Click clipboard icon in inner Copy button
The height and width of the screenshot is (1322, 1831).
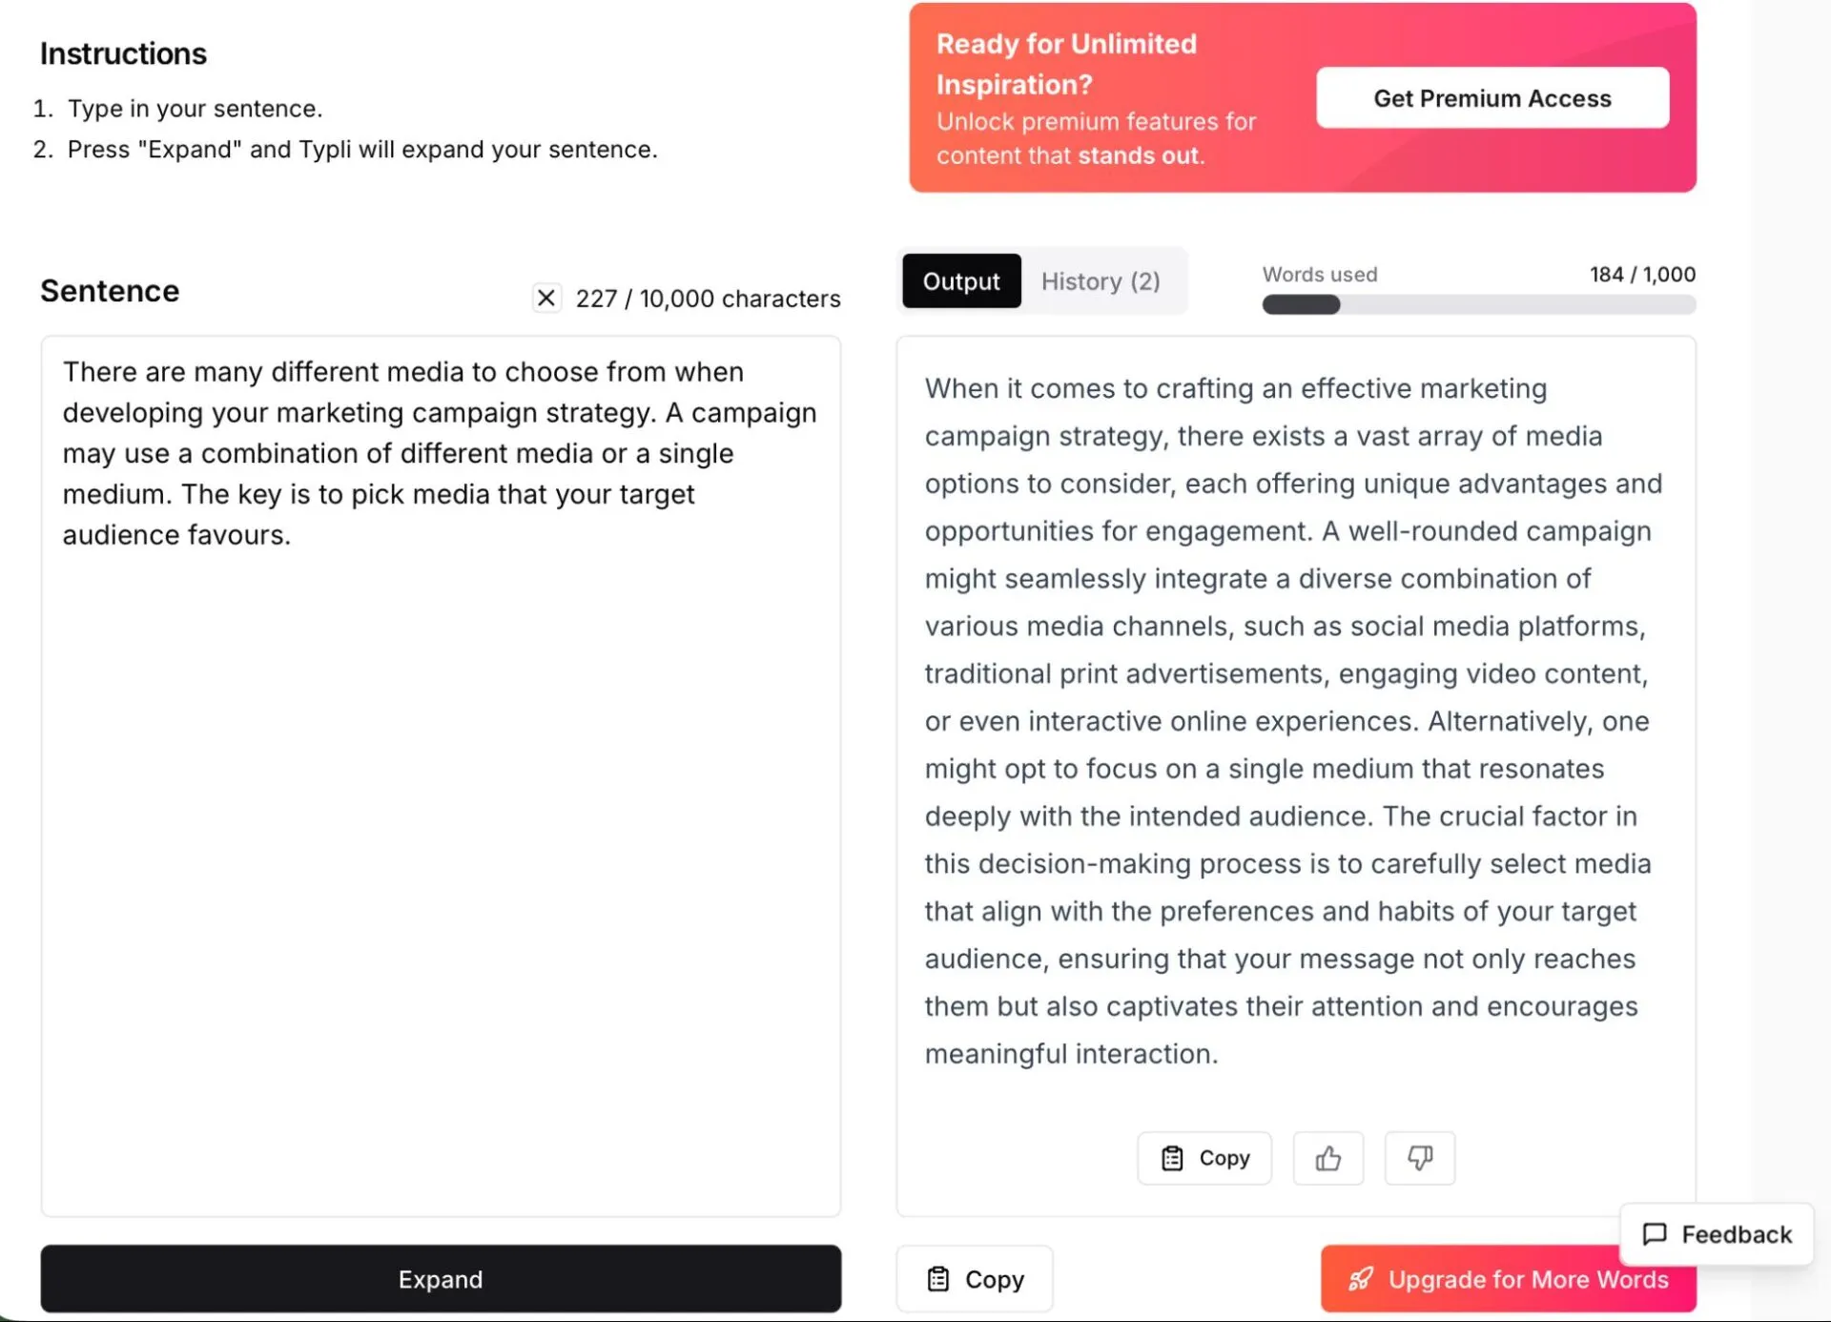(1172, 1158)
